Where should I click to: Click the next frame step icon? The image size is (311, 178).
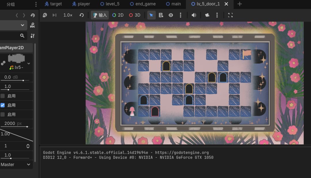(54, 15)
